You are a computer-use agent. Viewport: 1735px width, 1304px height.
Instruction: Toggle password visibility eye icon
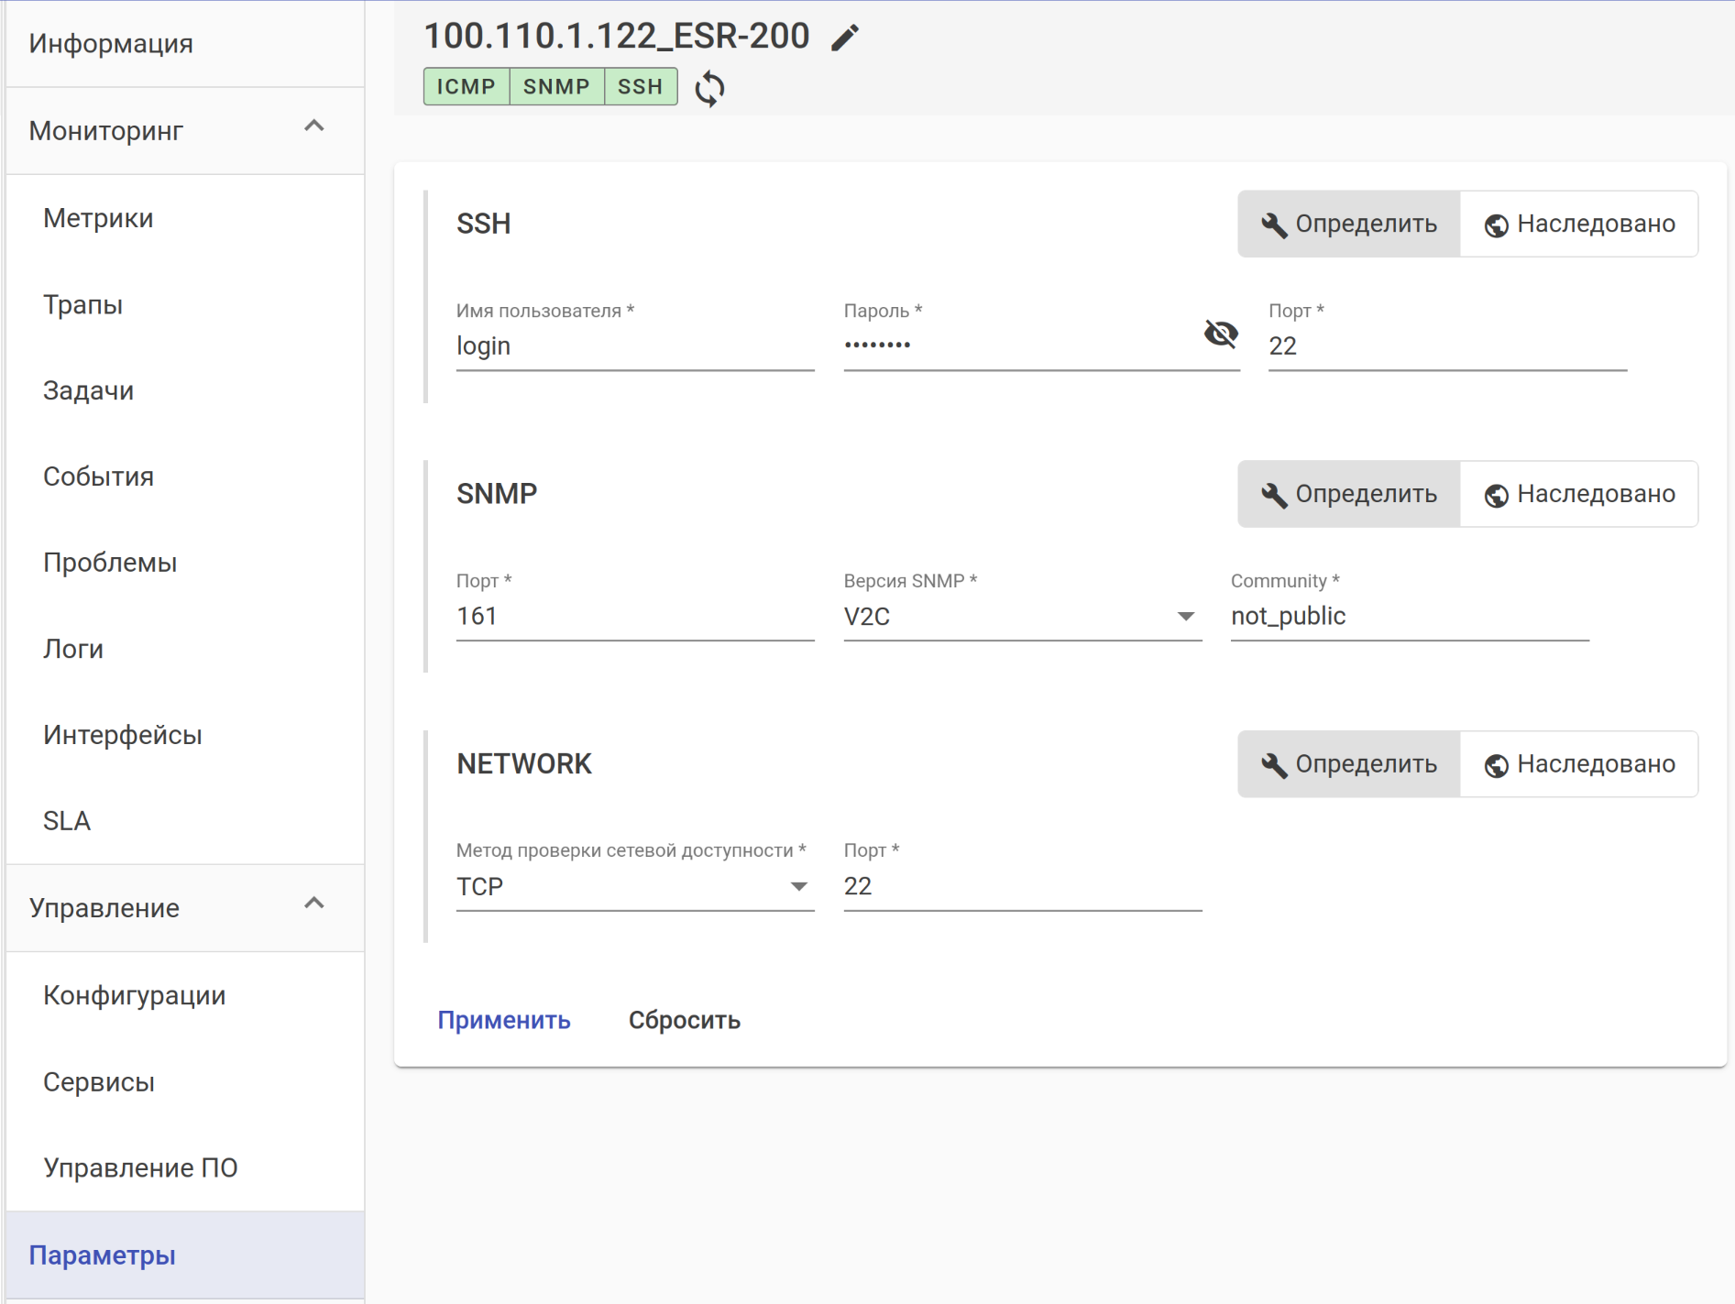1220,334
